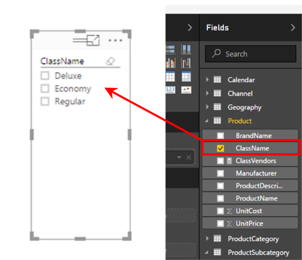Open the field well dropdown arrow
302x260 pixels.
pos(179,157)
